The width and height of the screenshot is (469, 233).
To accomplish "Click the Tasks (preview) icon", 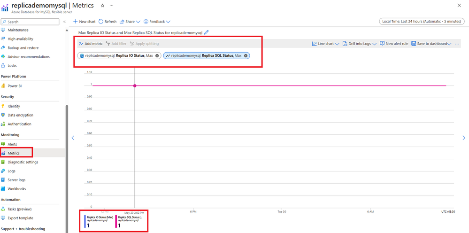I will 3,209.
